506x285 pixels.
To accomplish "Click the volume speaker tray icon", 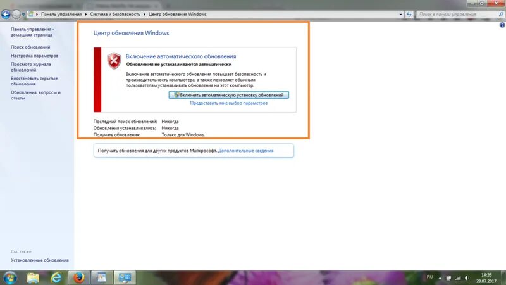I will coord(467,278).
